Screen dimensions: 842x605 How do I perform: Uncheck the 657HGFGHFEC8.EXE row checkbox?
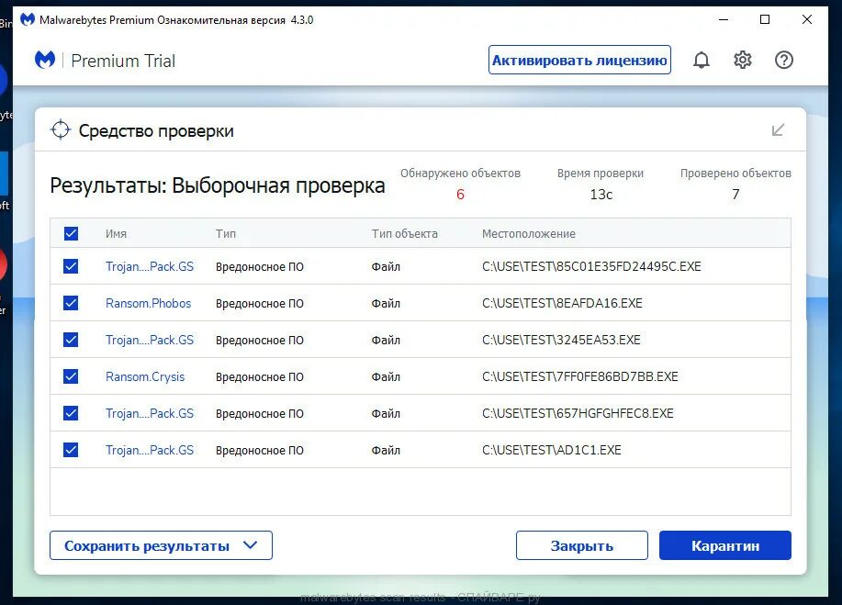click(x=71, y=413)
